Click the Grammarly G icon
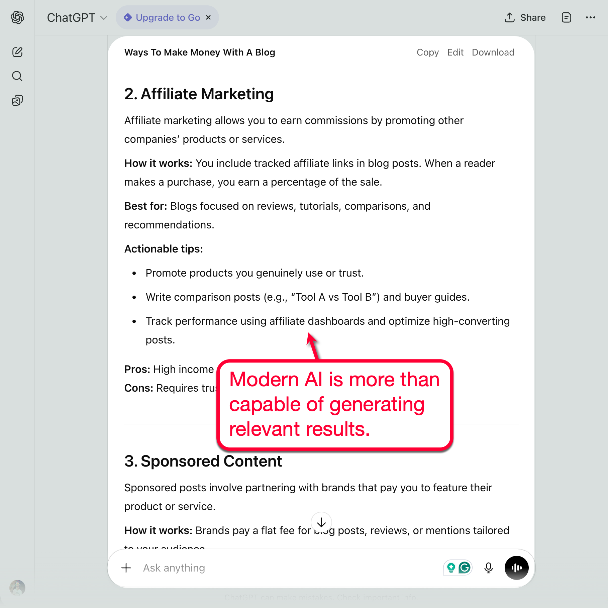The height and width of the screenshot is (608, 608). [x=465, y=568]
